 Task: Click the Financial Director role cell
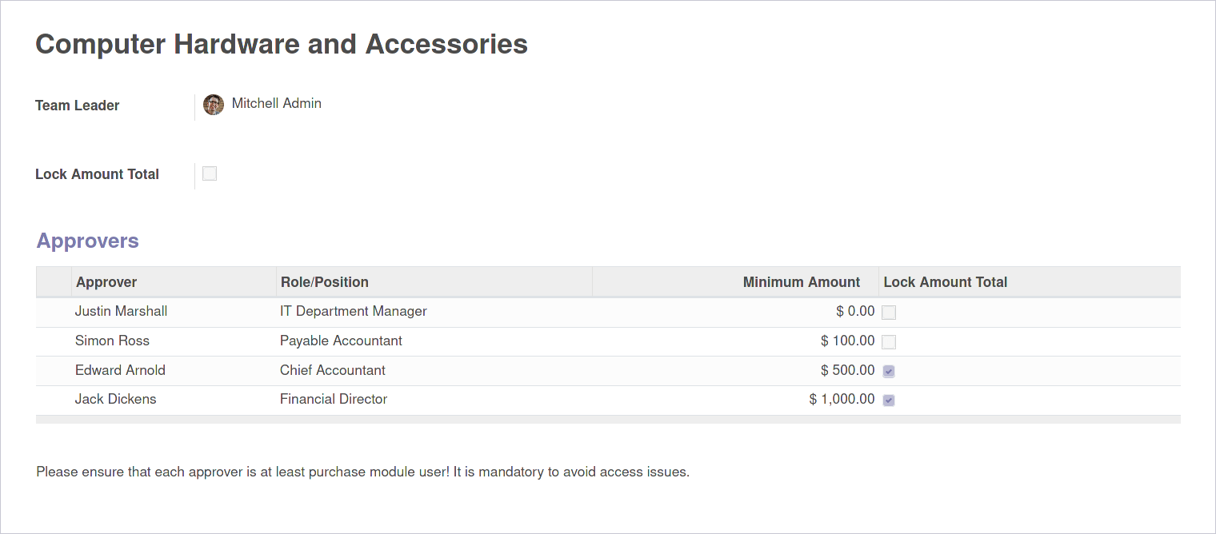(333, 399)
